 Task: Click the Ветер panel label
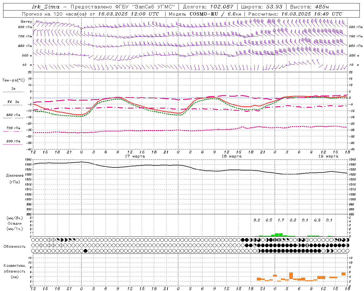tap(26, 22)
